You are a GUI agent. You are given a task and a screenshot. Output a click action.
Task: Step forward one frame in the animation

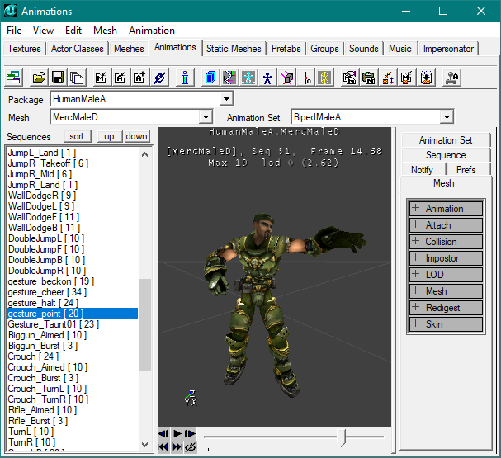pos(190,433)
